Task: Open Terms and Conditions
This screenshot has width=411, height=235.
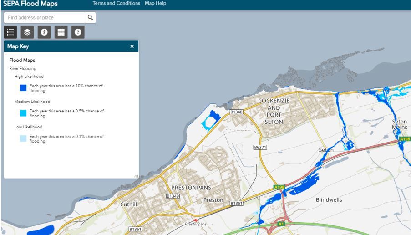Action: tap(116, 3)
